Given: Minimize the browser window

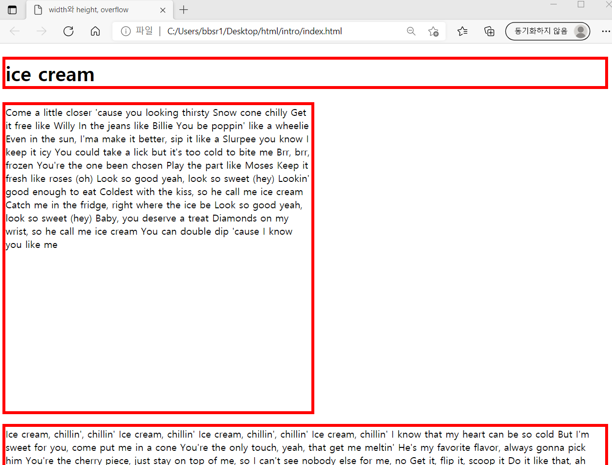Looking at the screenshot, I should pos(554,4).
